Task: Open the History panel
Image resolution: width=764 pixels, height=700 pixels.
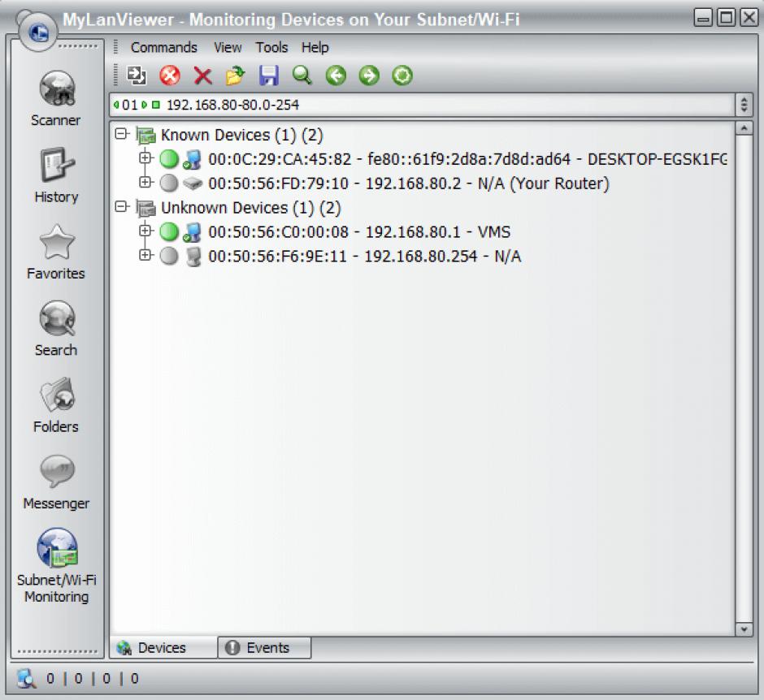Action: (x=57, y=175)
